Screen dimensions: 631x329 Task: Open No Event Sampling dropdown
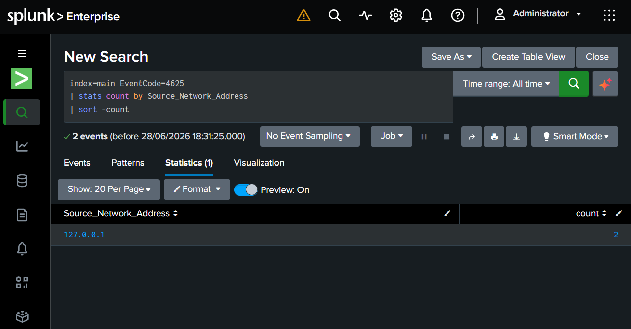[x=310, y=137]
